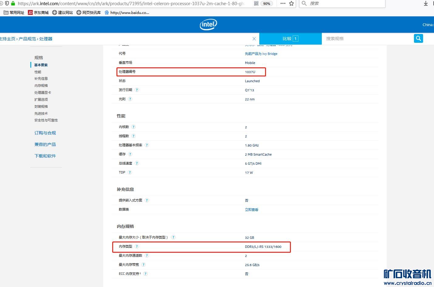
Task: Click the memory bandwidth value 25.6 GB/s
Action: pyautogui.click(x=252, y=265)
